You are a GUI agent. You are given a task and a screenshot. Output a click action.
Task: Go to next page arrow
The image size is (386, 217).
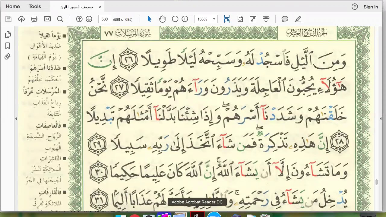coord(89,19)
